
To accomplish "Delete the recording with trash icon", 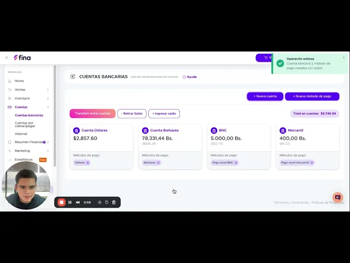I will click(114, 202).
